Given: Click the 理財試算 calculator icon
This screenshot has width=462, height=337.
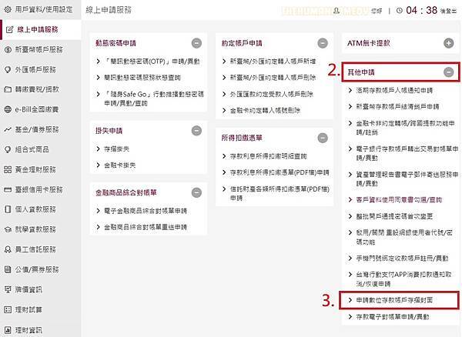Looking at the screenshot, I should 8,309.
